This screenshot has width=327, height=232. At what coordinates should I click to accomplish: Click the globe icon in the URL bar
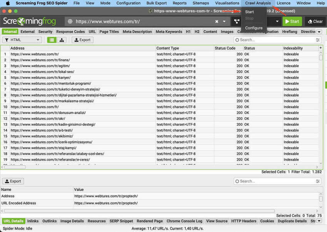click(70, 22)
